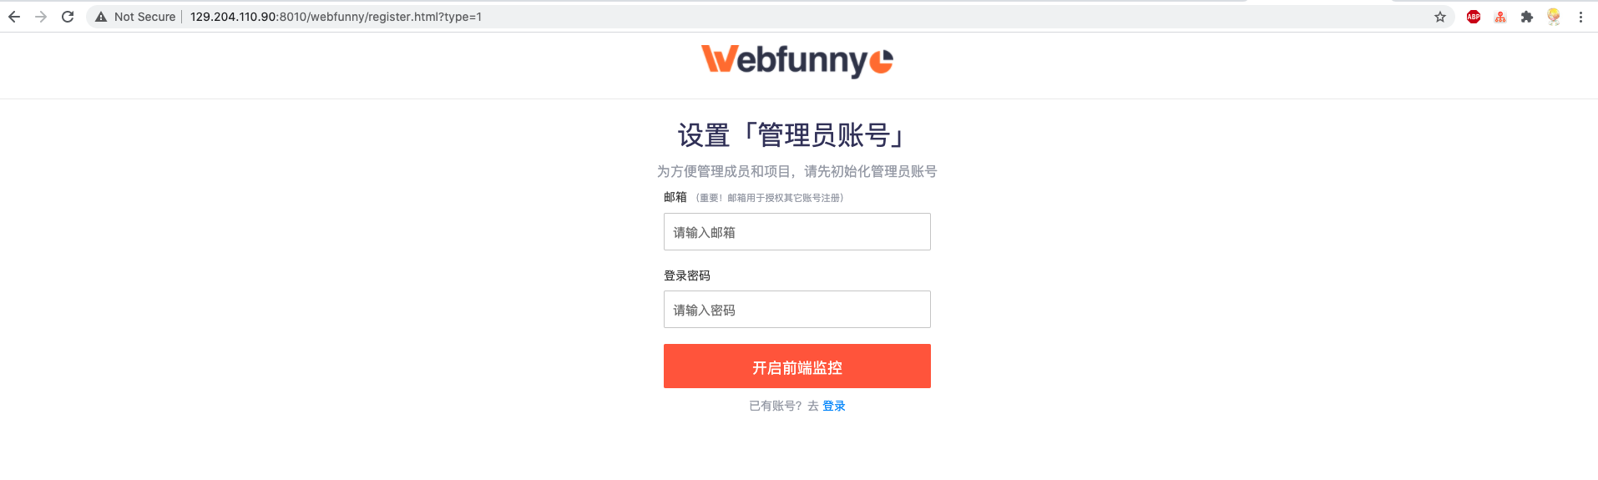This screenshot has height=480, width=1598.
Task: Click the 请输入邮箱 email field
Action: (x=796, y=232)
